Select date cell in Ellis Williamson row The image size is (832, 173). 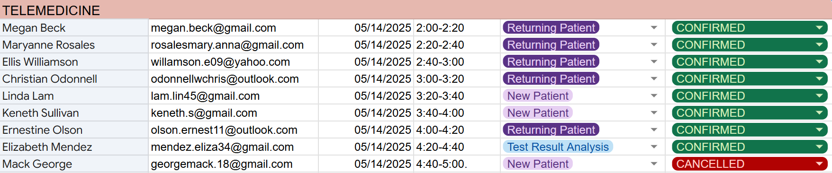tap(366, 62)
